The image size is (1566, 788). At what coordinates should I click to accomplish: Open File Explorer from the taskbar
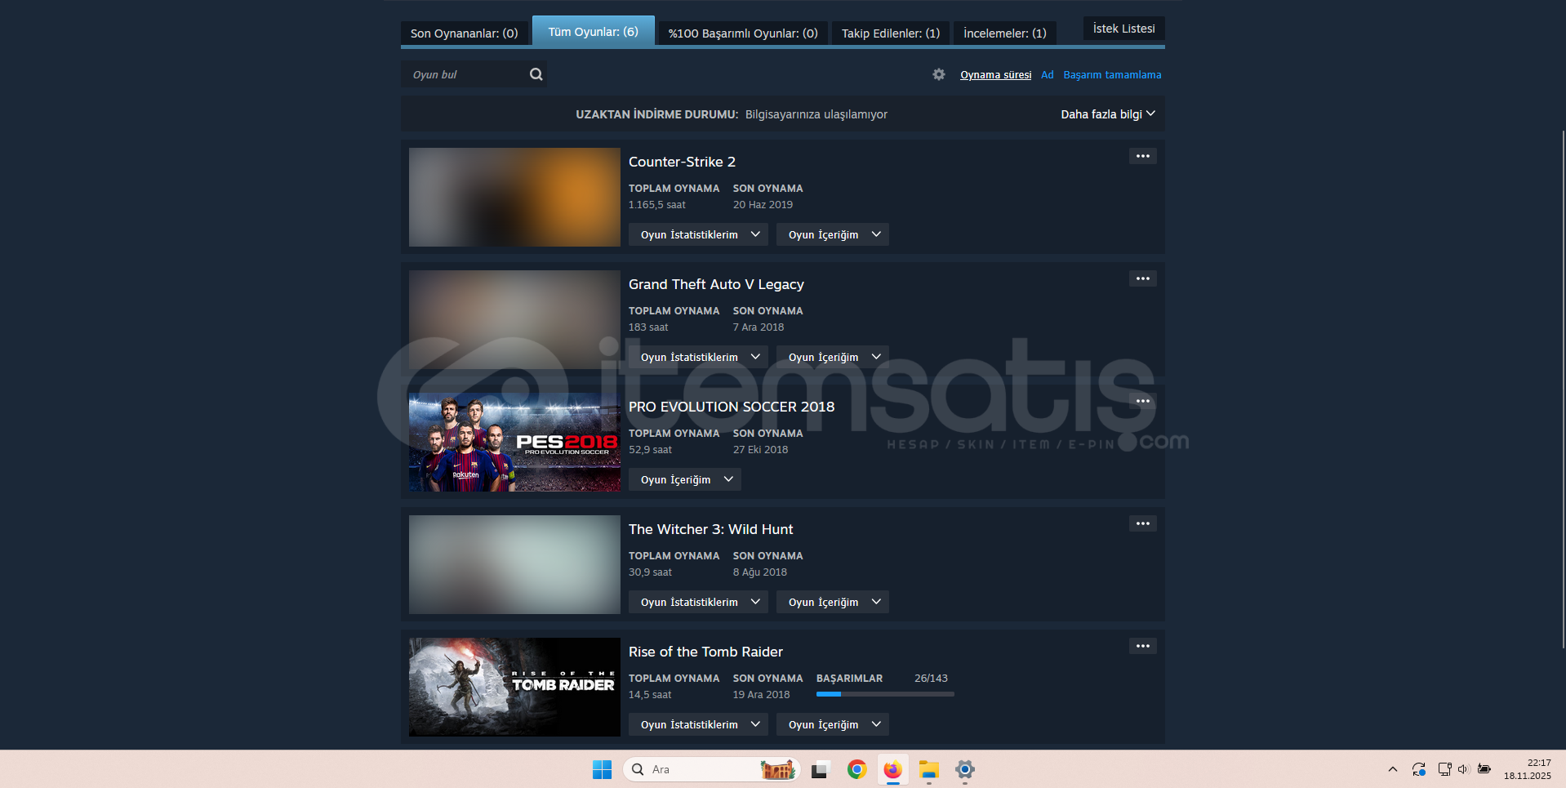point(928,769)
